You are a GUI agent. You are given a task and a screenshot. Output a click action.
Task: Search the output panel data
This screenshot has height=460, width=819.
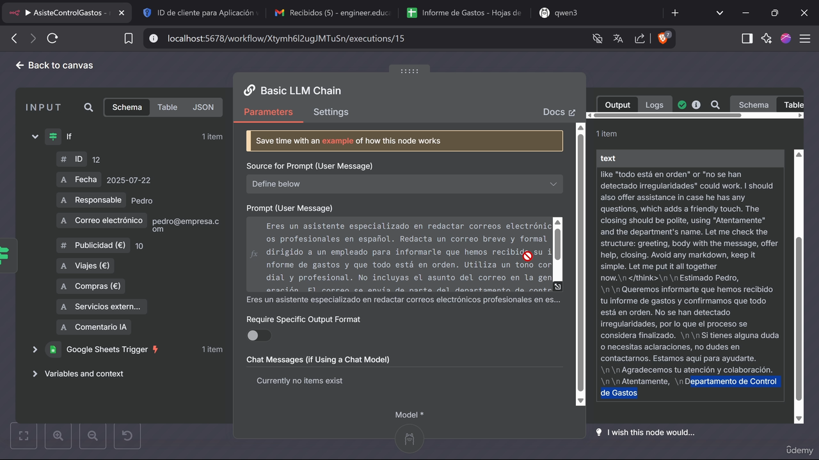click(x=715, y=105)
